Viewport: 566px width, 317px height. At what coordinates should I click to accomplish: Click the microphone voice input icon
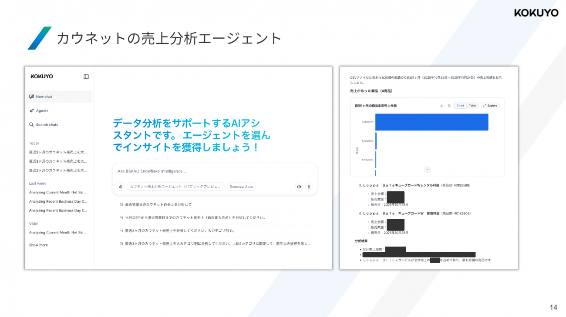(x=309, y=187)
